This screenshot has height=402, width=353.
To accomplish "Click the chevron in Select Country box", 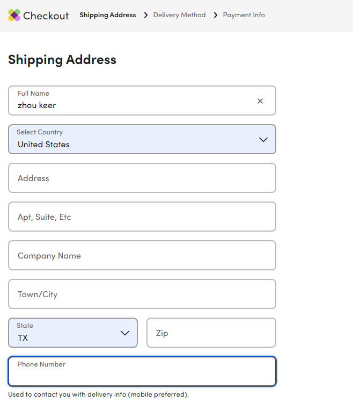I will (x=263, y=140).
